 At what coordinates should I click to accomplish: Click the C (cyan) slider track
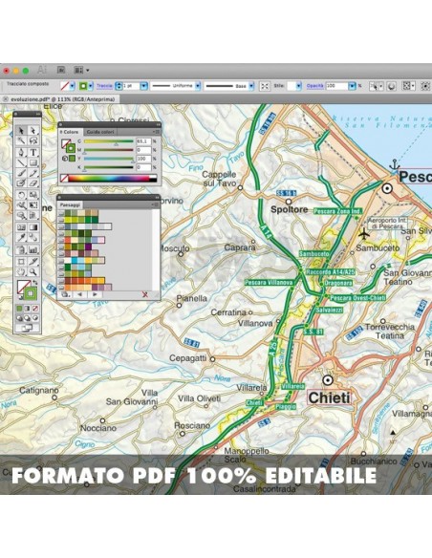point(109,141)
